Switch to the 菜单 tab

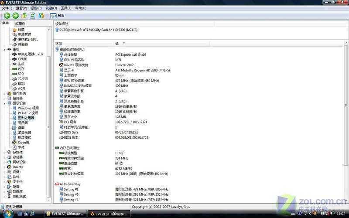6,23
